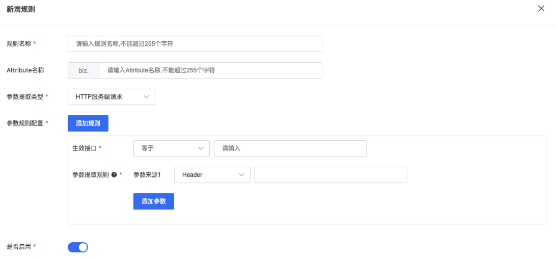Focus the 规则名称 text input
The height and width of the screenshot is (258, 556).
pos(194,44)
